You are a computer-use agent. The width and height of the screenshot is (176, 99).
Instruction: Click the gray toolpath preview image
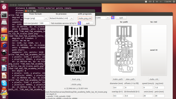tap(124, 50)
